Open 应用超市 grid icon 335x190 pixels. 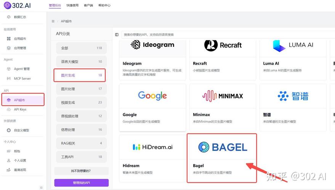(9, 38)
